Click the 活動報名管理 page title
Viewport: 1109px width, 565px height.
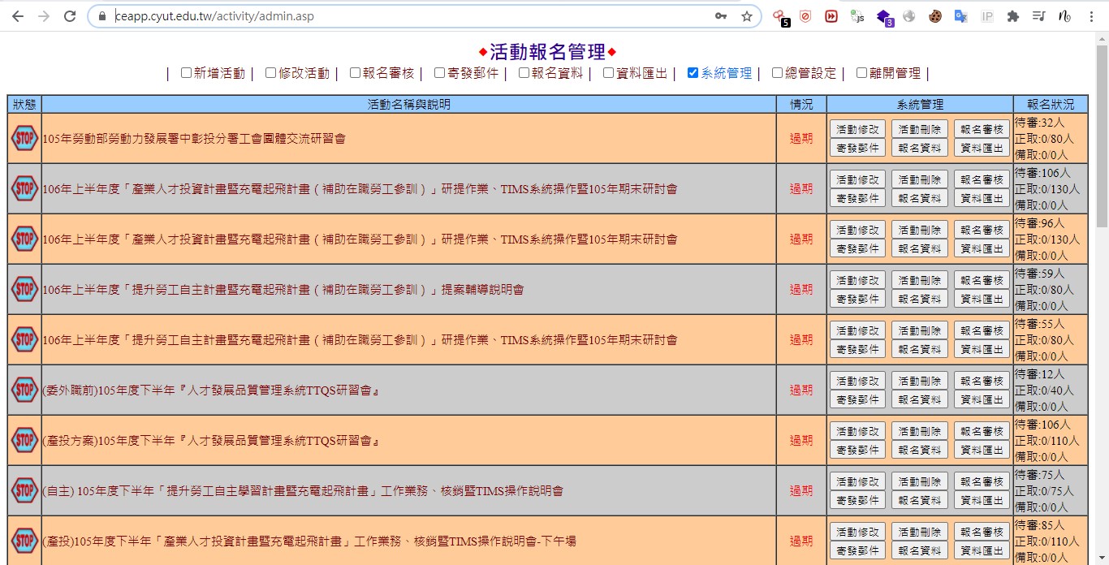pyautogui.click(x=548, y=53)
